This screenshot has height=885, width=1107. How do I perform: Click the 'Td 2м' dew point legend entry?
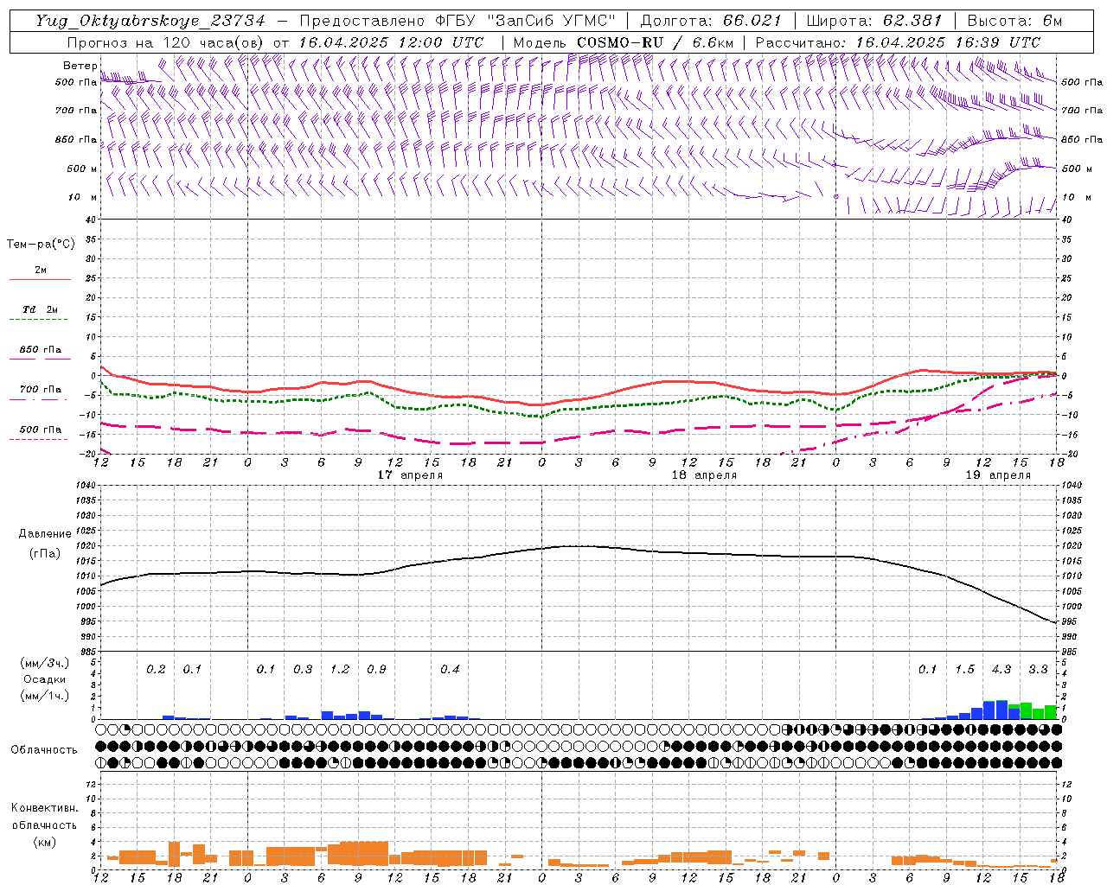click(41, 309)
